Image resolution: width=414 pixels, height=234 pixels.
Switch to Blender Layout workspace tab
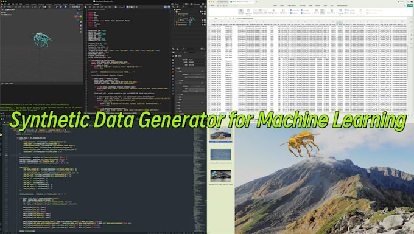pos(27,4)
